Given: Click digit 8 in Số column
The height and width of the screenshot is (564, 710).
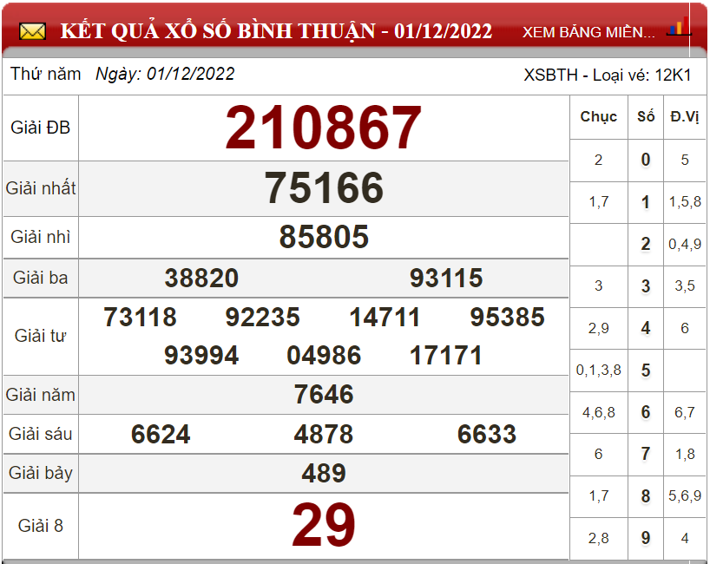Looking at the screenshot, I should tap(646, 496).
